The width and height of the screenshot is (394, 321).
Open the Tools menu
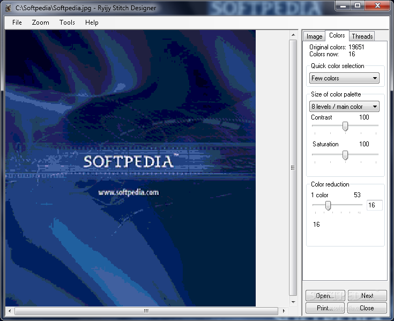point(67,23)
